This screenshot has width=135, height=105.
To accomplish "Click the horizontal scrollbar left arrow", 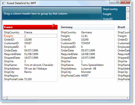I will (4, 98).
